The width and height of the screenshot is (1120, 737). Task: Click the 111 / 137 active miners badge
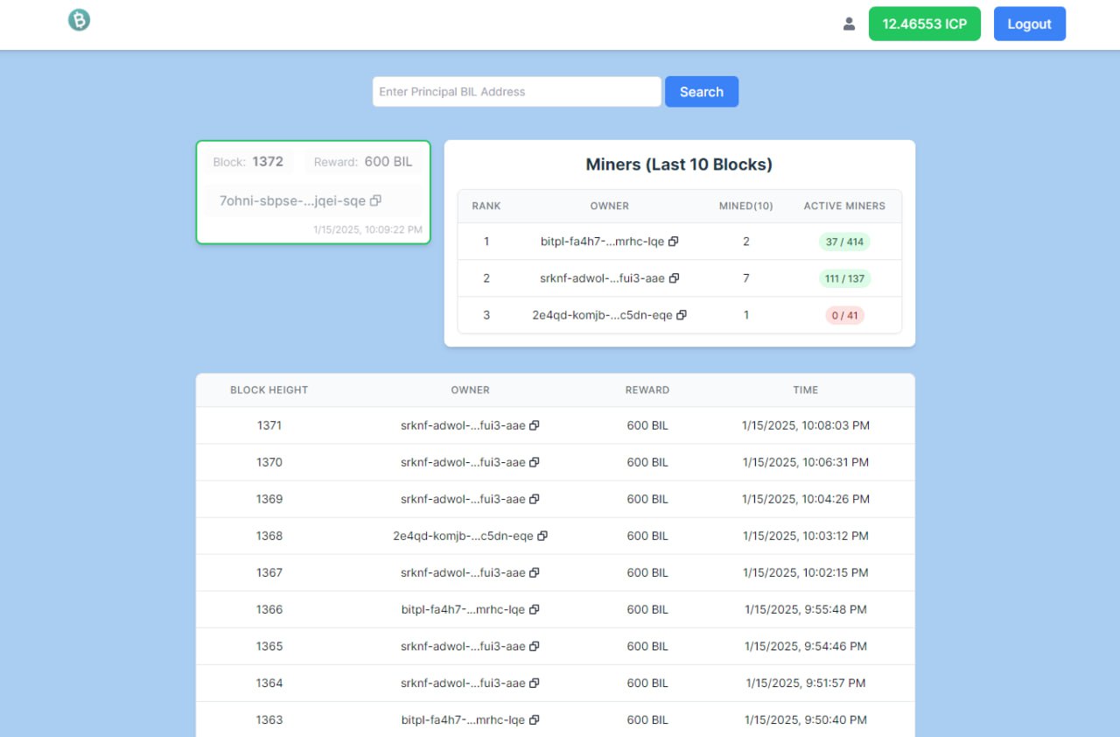[x=844, y=278]
